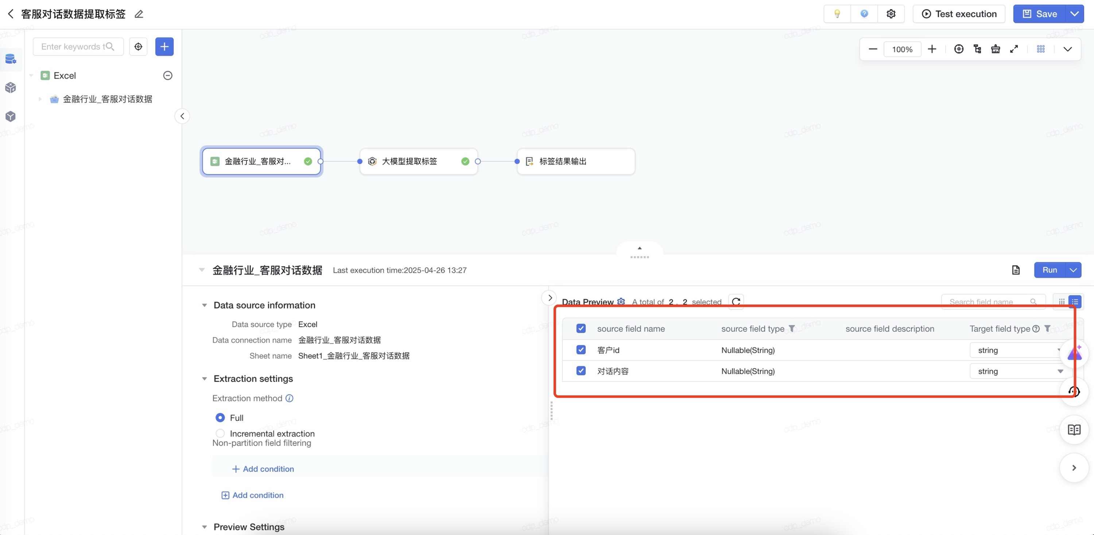
Task: Click the Add condition link with plus
Action: point(263,469)
